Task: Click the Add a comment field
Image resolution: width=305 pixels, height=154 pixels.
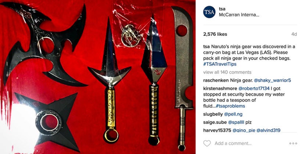Action: (x=233, y=143)
